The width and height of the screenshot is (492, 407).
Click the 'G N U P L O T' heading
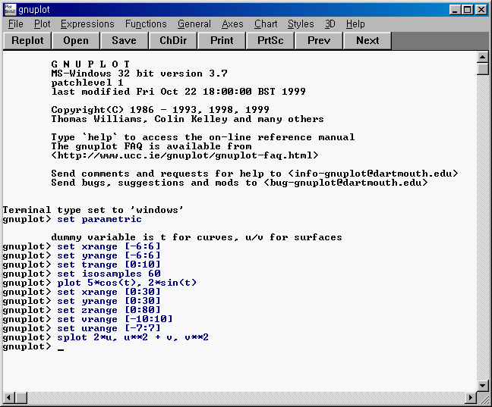(x=90, y=64)
